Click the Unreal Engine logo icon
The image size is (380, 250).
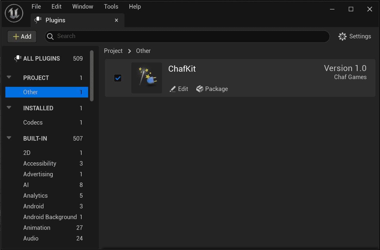coord(14,13)
